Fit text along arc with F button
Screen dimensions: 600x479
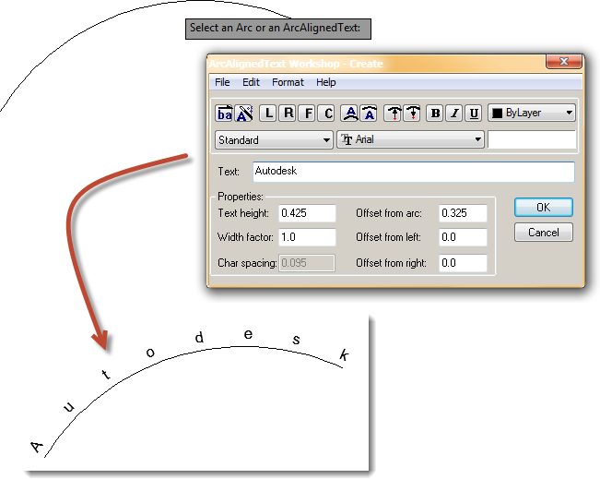tap(308, 113)
